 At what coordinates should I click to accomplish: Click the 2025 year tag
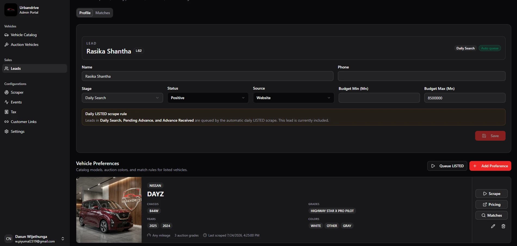click(153, 226)
